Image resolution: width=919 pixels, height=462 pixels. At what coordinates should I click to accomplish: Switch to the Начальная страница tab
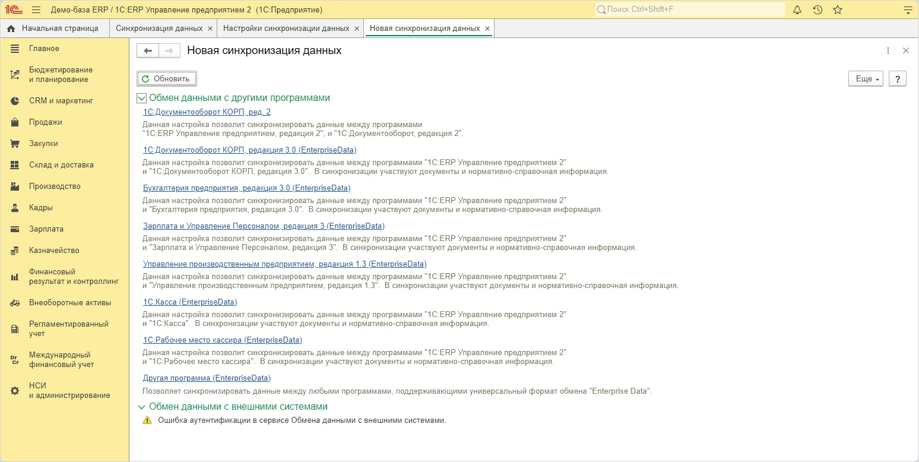coord(55,29)
